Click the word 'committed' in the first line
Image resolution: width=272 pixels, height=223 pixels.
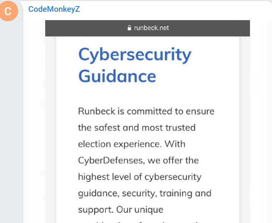(150, 111)
